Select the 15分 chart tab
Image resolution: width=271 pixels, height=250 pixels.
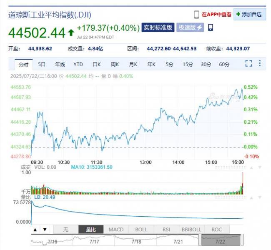[188, 65]
